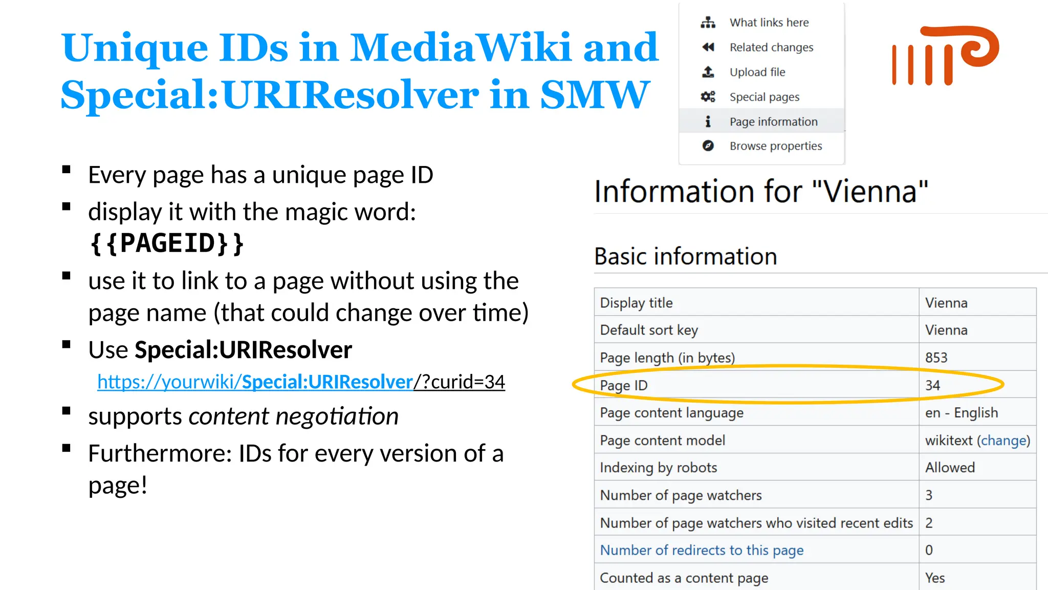Open Browse properties menu entry
The image size is (1048, 590).
(x=761, y=146)
